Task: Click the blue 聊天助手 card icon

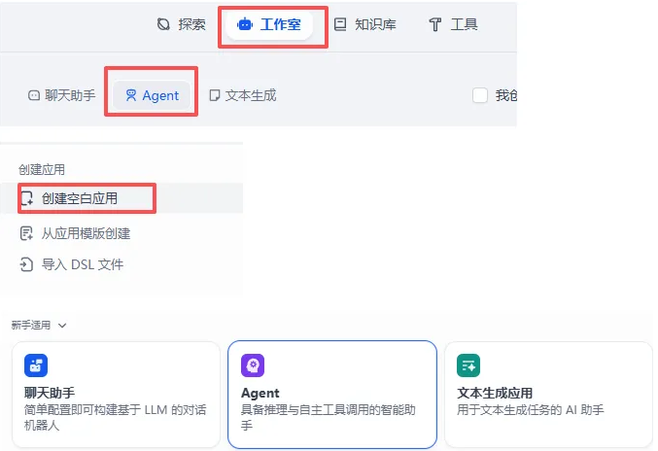Action: click(36, 365)
